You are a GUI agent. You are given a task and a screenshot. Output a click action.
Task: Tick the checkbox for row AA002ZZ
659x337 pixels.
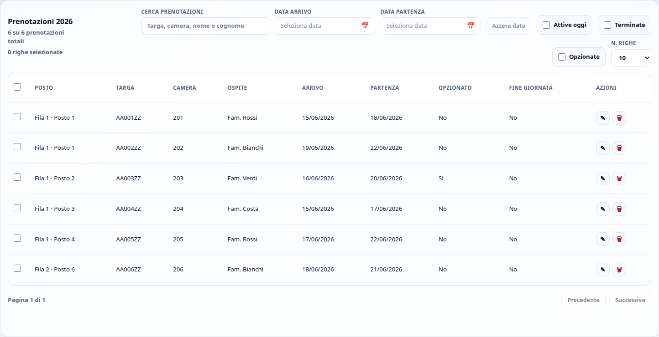click(17, 147)
